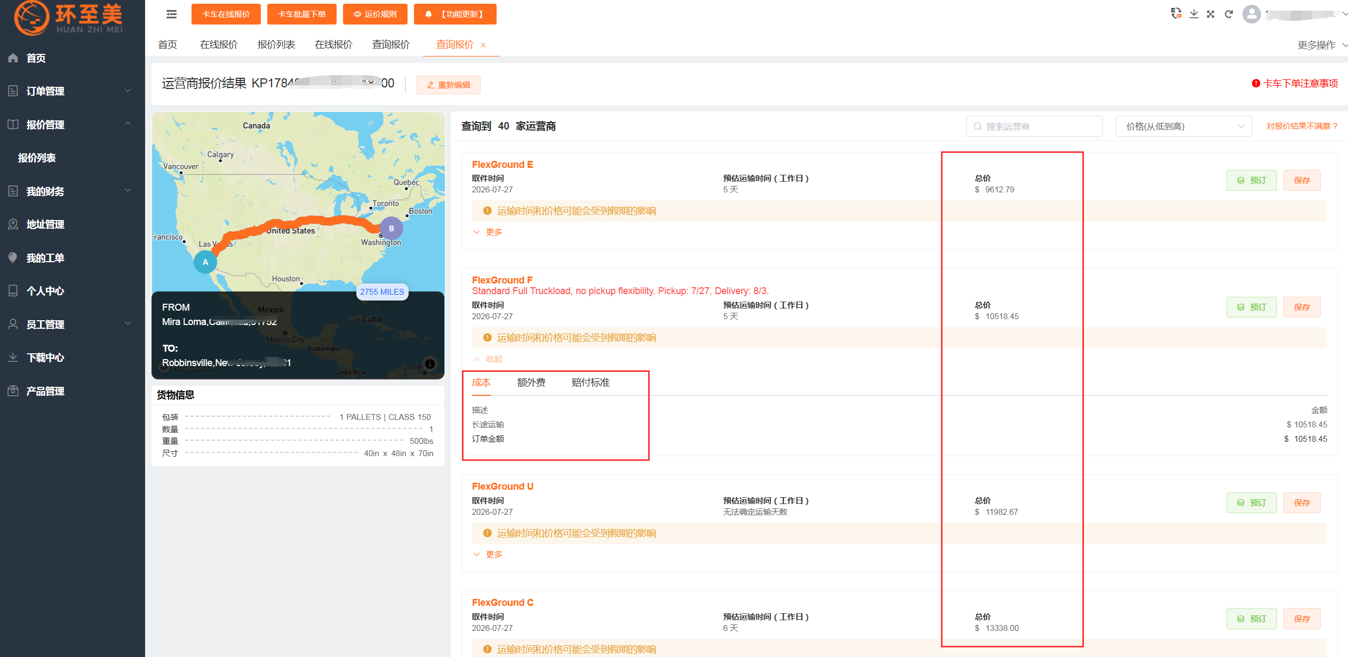Viewport: 1348px width, 657px height.
Task: Toggle fullscreen icon in top header
Action: 1211,14
